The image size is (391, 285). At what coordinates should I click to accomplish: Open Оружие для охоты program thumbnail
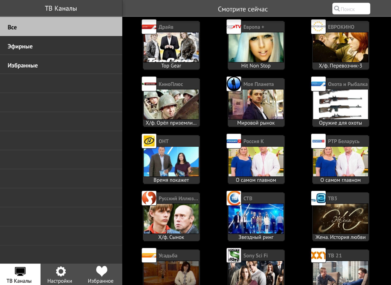341,105
